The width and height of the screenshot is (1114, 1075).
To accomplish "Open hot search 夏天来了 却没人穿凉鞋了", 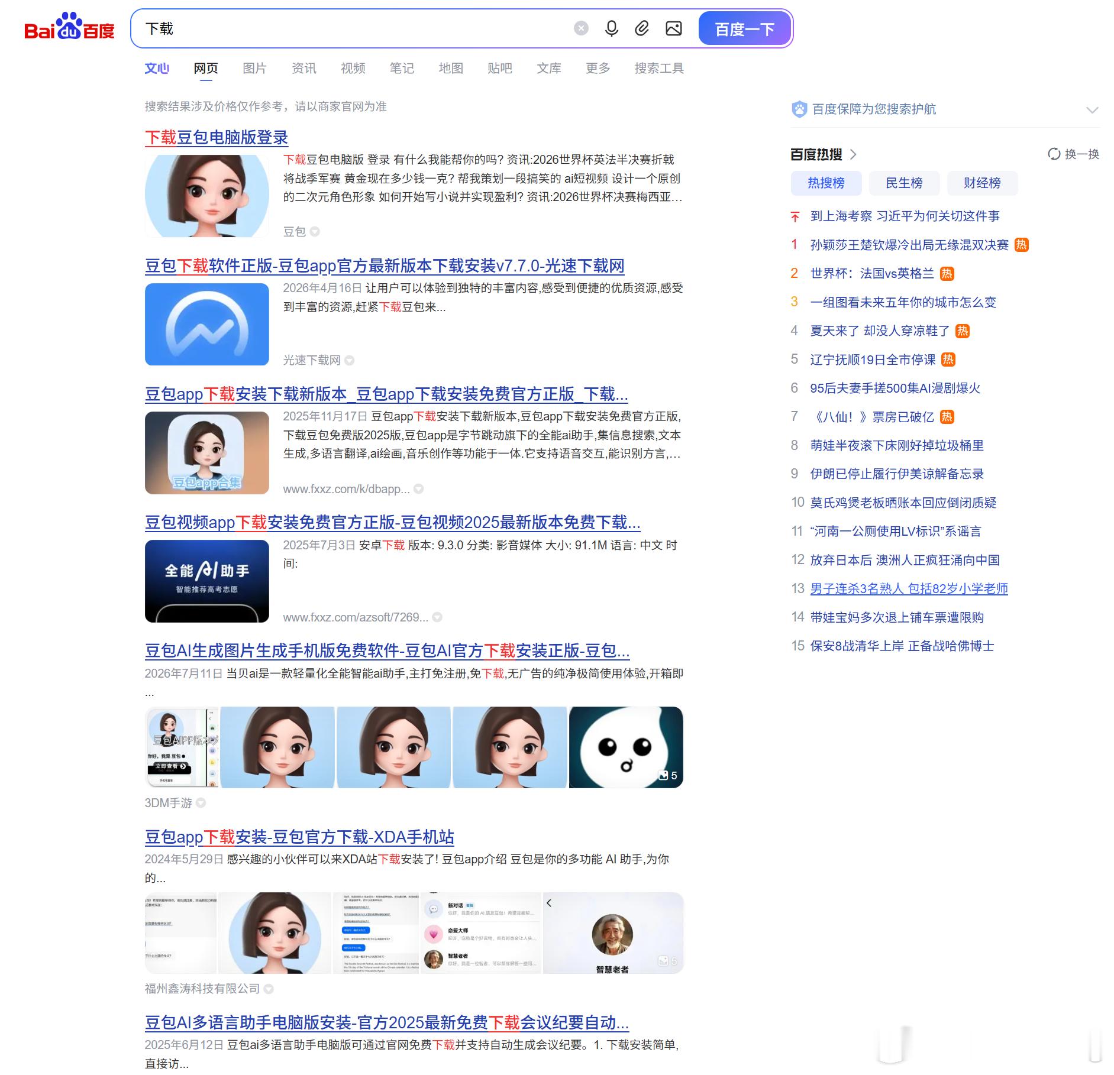I will pyautogui.click(x=880, y=331).
